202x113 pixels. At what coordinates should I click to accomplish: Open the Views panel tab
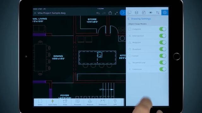(x=129, y=13)
